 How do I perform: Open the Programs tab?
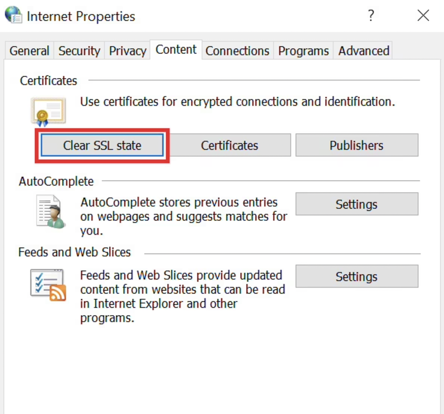(x=303, y=51)
